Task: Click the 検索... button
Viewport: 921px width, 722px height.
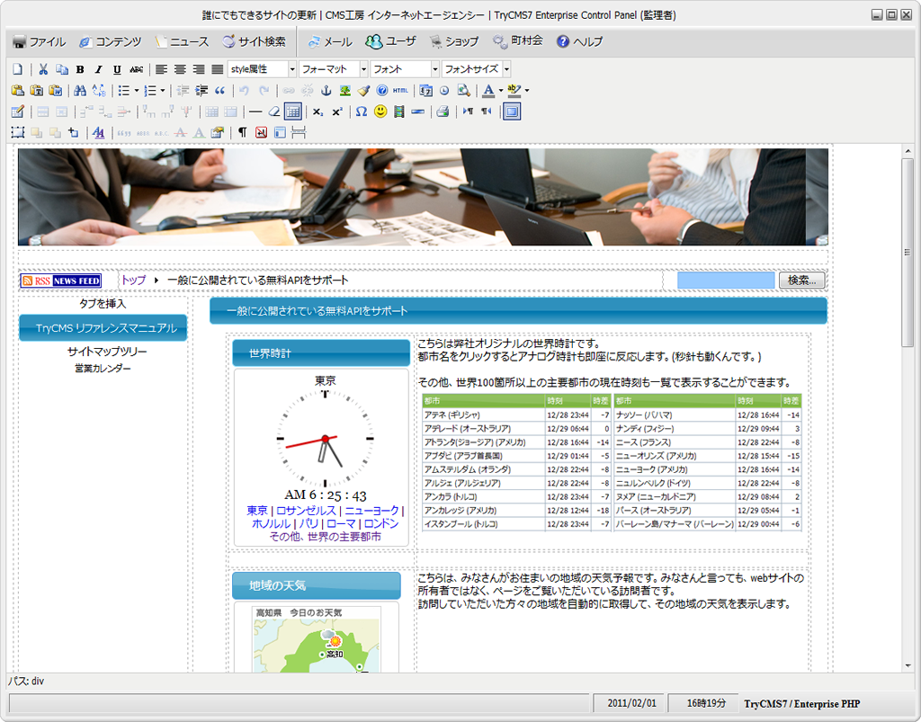Action: point(800,281)
